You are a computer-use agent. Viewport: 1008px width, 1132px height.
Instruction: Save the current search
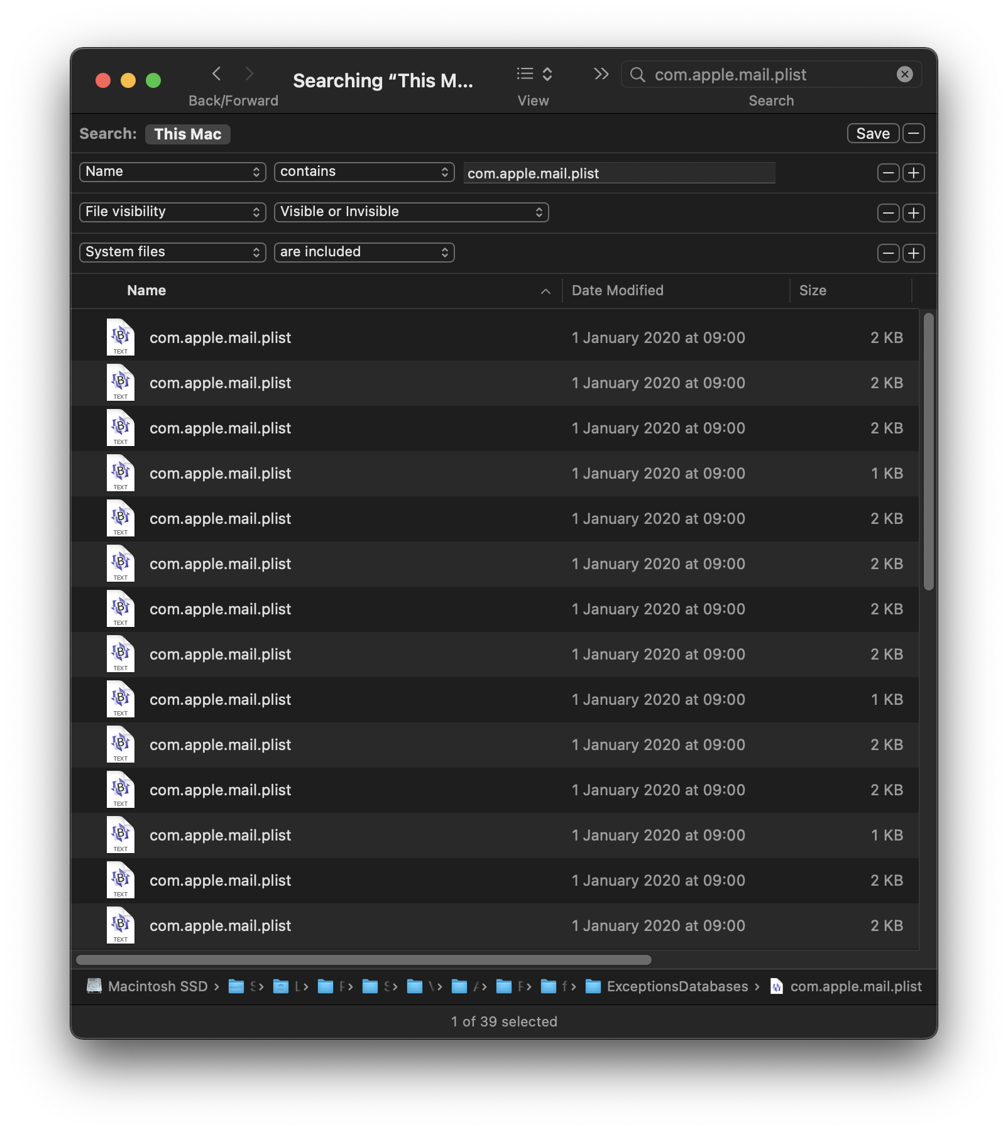pos(873,133)
